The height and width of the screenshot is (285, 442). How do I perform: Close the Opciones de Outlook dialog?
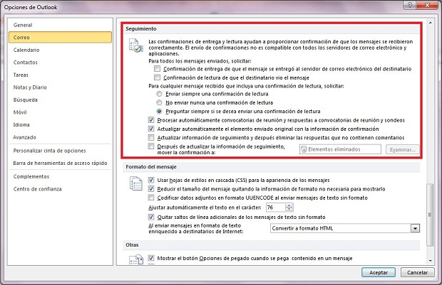click(x=427, y=5)
